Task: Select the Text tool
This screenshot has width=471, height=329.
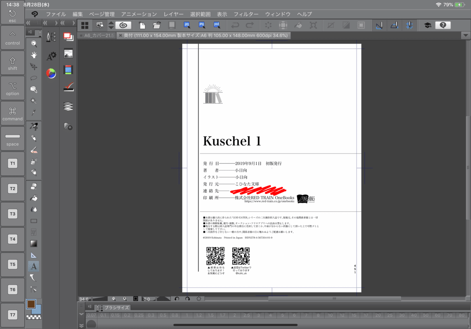Action: click(34, 267)
